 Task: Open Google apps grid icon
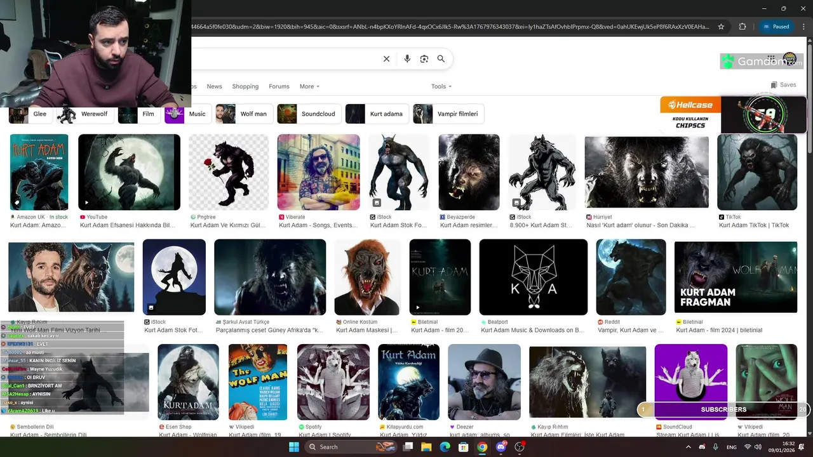pos(771,59)
